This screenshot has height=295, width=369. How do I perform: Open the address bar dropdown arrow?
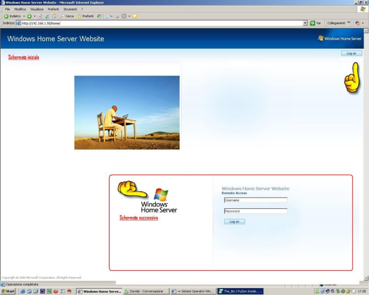pyautogui.click(x=305, y=23)
